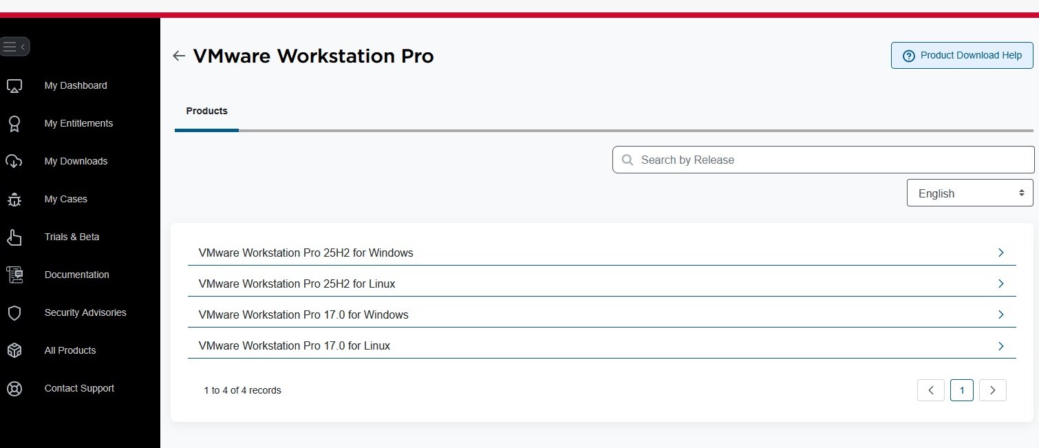Expand Workstation Pro 17.0 for Linux chevron
The height and width of the screenshot is (448, 1039).
tap(1001, 345)
